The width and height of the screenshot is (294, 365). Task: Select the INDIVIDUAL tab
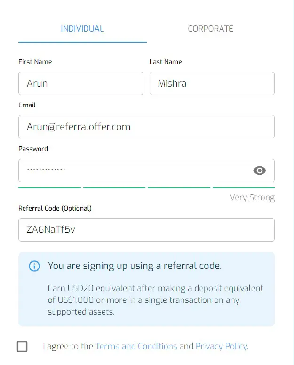pos(82,29)
